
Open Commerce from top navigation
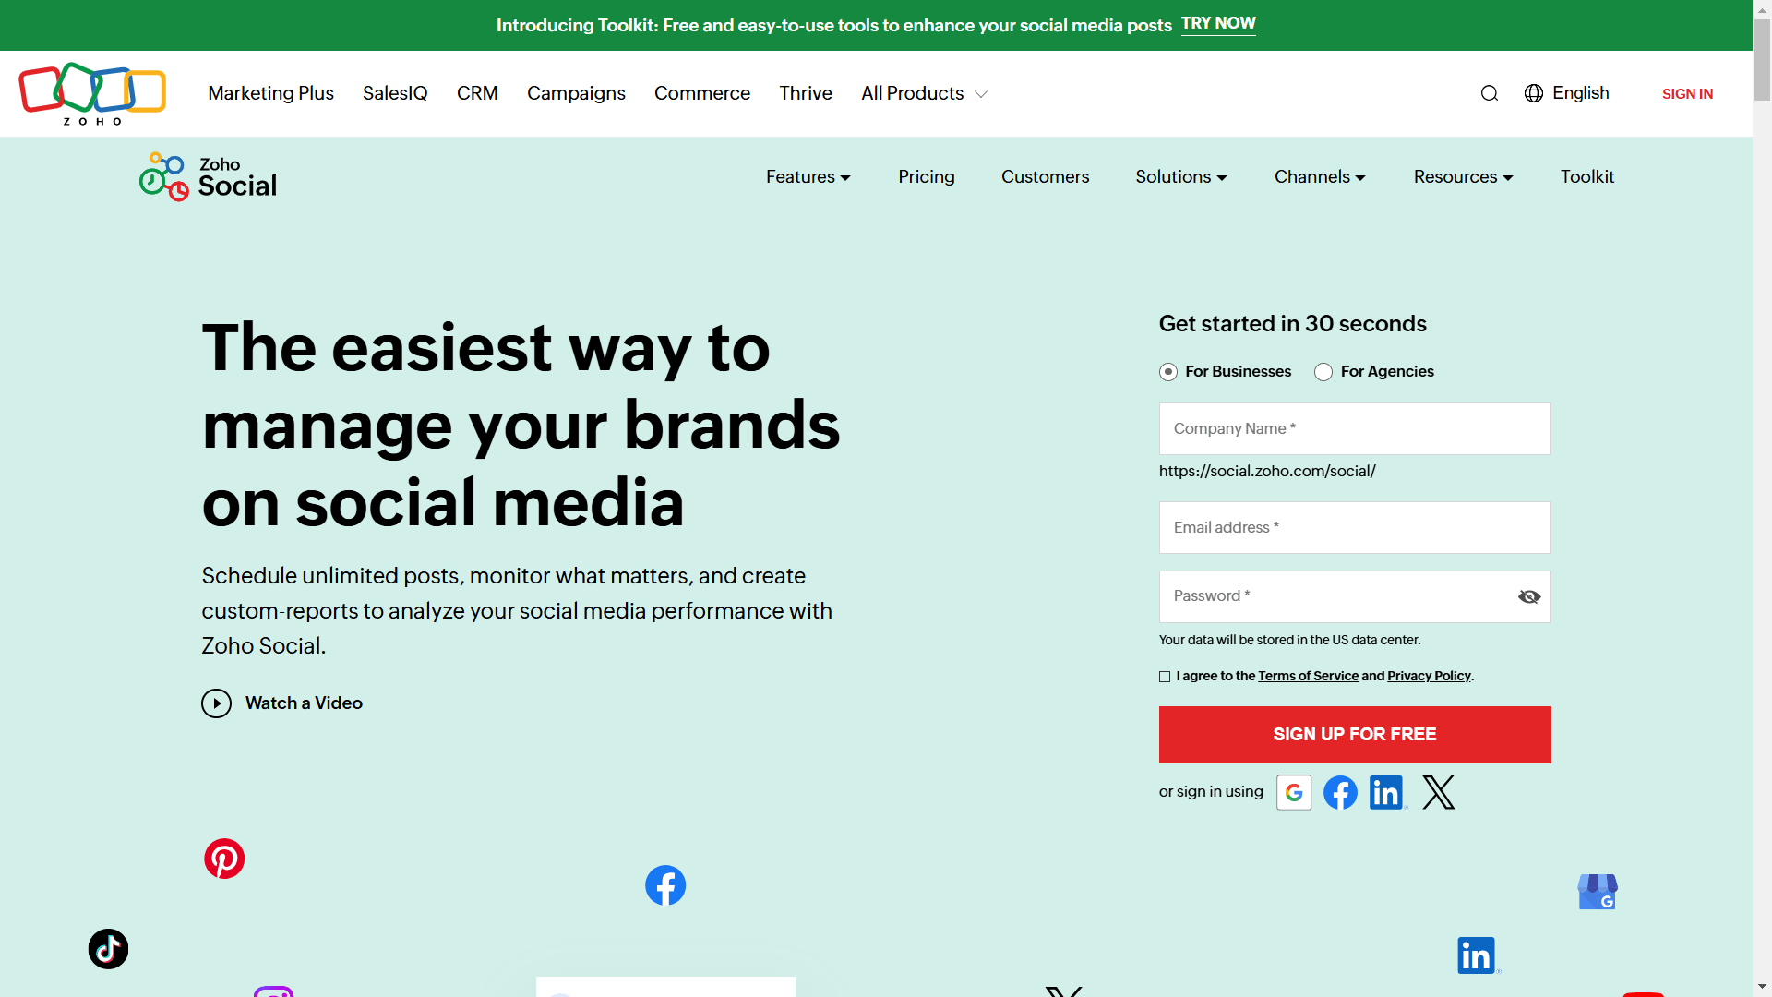click(x=702, y=93)
